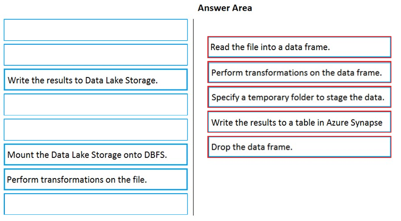Choose 'Specify a temporary folder to stage the data'
The width and height of the screenshot is (401, 221).
tap(299, 97)
